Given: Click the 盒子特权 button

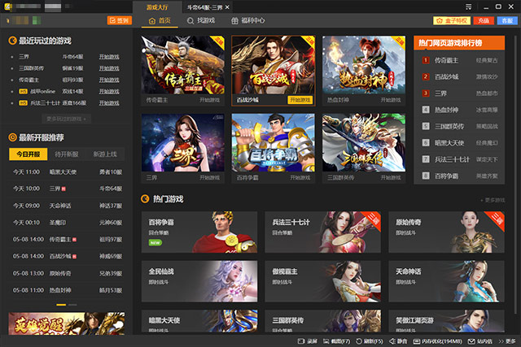Looking at the screenshot, I should (452, 20).
